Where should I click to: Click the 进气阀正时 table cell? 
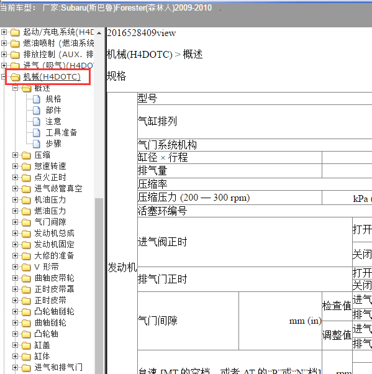[245, 242]
